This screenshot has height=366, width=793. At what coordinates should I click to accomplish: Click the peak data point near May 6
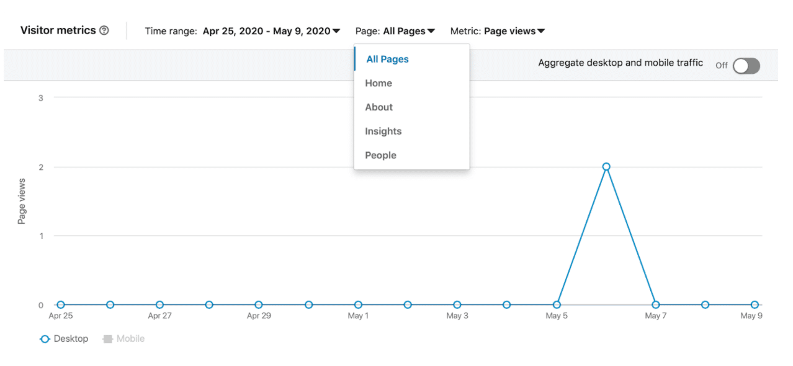point(606,166)
